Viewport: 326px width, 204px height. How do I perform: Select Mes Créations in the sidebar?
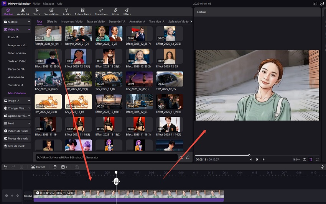[16, 93]
